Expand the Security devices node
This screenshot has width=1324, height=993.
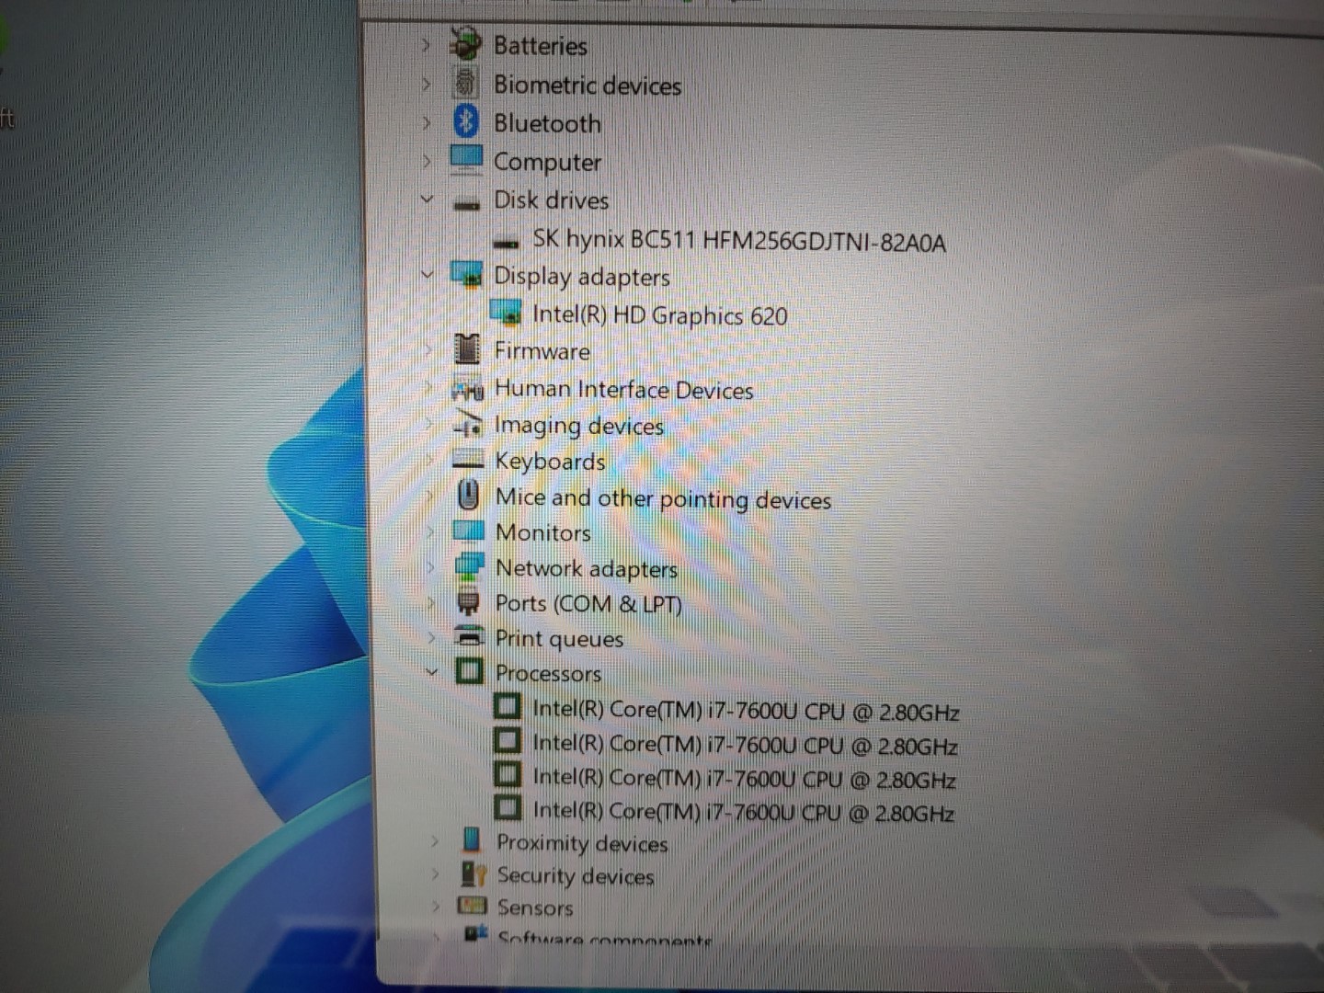[x=435, y=873]
